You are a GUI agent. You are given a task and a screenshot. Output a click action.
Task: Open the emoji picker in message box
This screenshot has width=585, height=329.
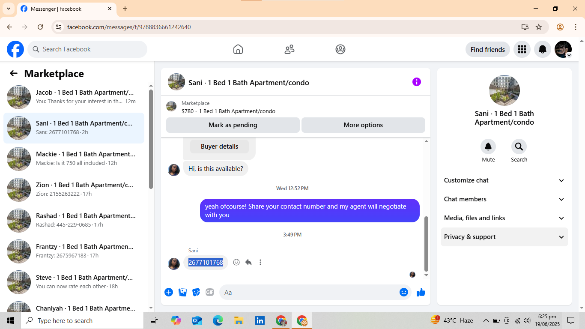(x=404, y=292)
